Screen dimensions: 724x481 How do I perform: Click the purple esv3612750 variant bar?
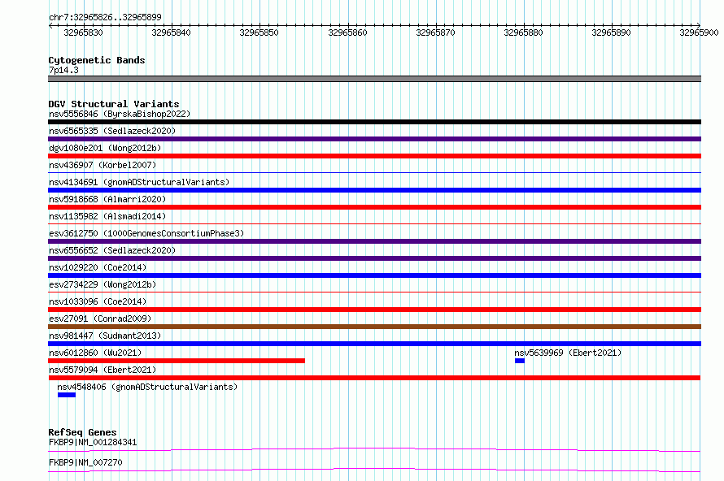(374, 241)
